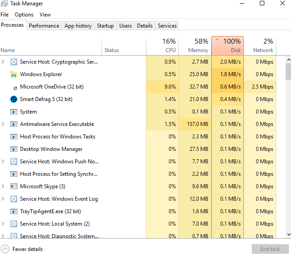Switch to the Users tab
Viewport: 291px width, 259px height.
coord(125,26)
